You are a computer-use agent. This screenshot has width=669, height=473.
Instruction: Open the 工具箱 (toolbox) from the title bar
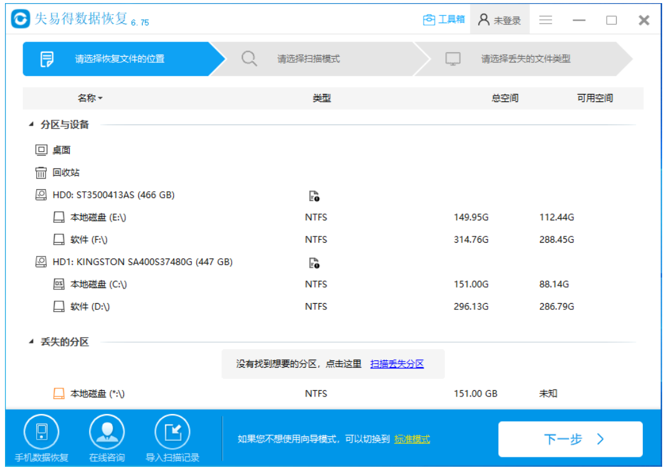pyautogui.click(x=444, y=19)
